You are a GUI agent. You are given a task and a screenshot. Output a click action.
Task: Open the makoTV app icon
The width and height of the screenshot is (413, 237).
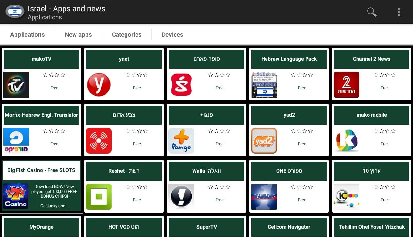[x=16, y=85]
